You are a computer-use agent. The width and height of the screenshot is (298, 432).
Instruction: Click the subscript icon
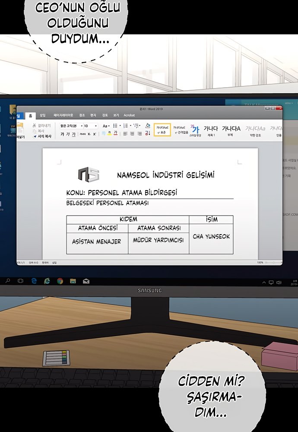click(89, 134)
